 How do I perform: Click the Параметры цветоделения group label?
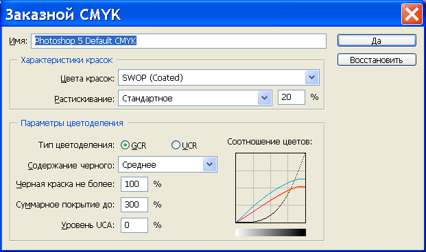72,123
